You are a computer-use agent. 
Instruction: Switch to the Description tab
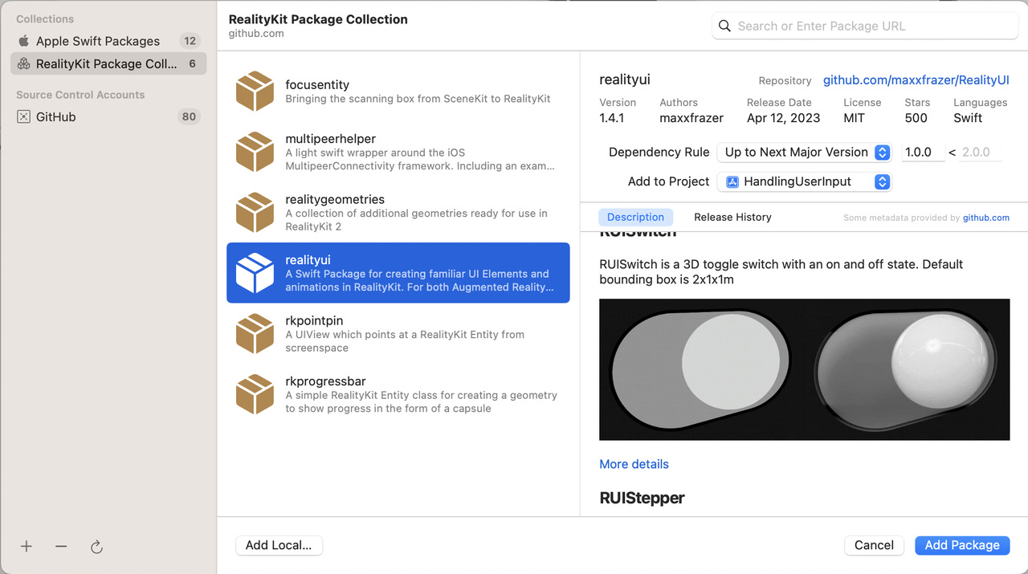coord(635,217)
